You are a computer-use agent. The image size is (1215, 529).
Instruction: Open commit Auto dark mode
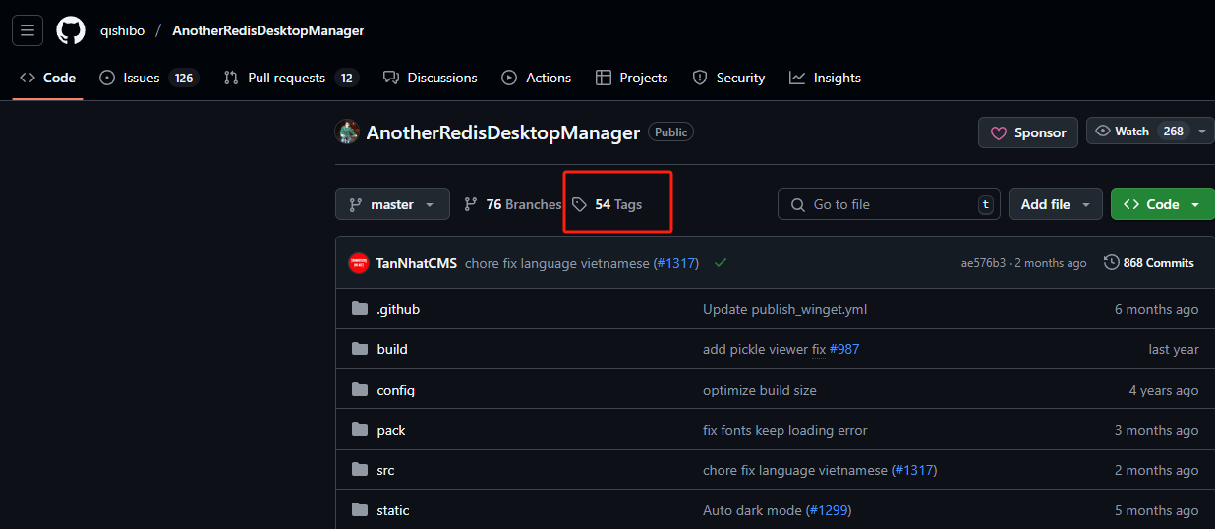pos(752,510)
